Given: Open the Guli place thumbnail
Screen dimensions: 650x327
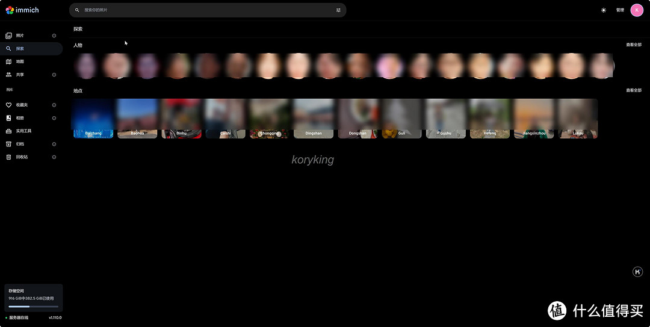Looking at the screenshot, I should [401, 118].
